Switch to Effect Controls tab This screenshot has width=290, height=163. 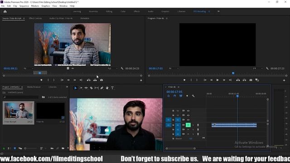click(x=35, y=18)
